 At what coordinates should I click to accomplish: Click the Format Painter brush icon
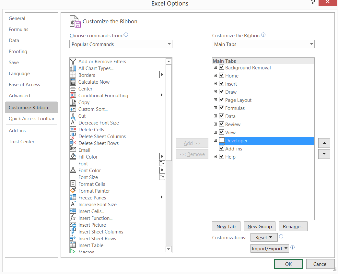coord(74,191)
